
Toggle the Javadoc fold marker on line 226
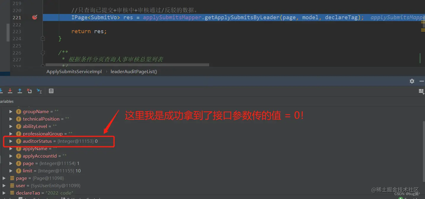pyautogui.click(x=43, y=53)
